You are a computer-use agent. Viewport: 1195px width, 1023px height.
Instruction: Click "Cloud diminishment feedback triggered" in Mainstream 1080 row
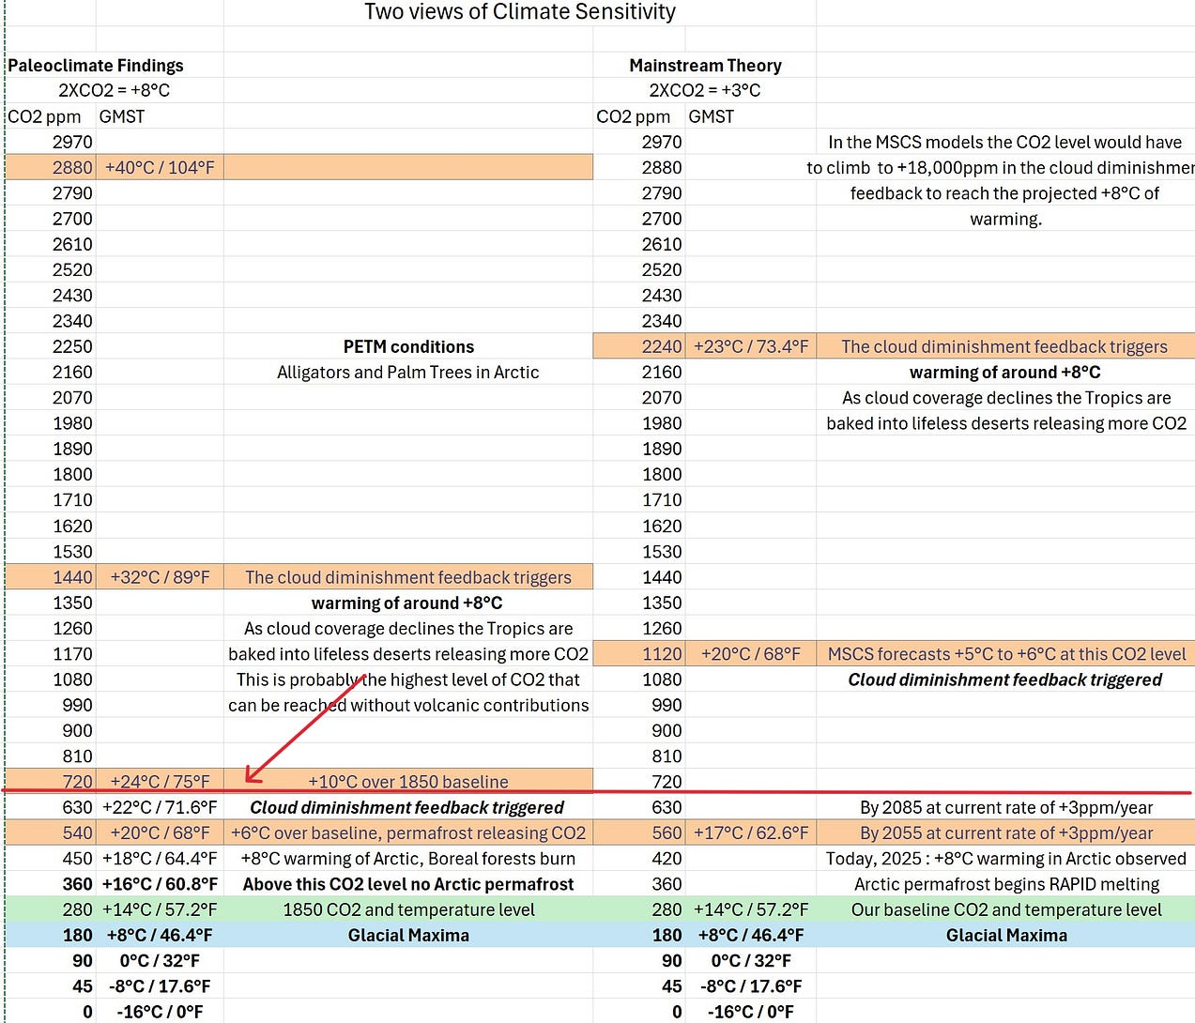coord(1005,679)
